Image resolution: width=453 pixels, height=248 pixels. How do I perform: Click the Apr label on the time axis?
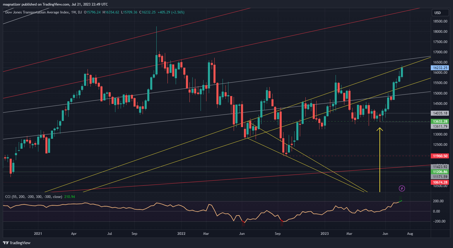pos(74,234)
